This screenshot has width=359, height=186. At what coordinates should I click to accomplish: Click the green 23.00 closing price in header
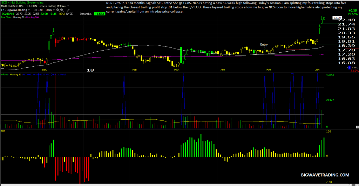(44, 14)
